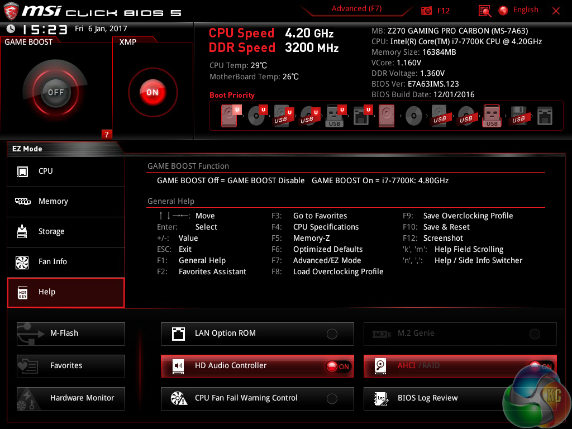Click the F8: Load Overclocking Profile line

[327, 272]
